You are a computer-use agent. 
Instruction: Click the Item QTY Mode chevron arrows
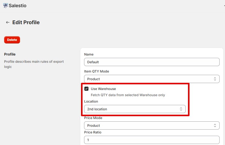point(215,79)
